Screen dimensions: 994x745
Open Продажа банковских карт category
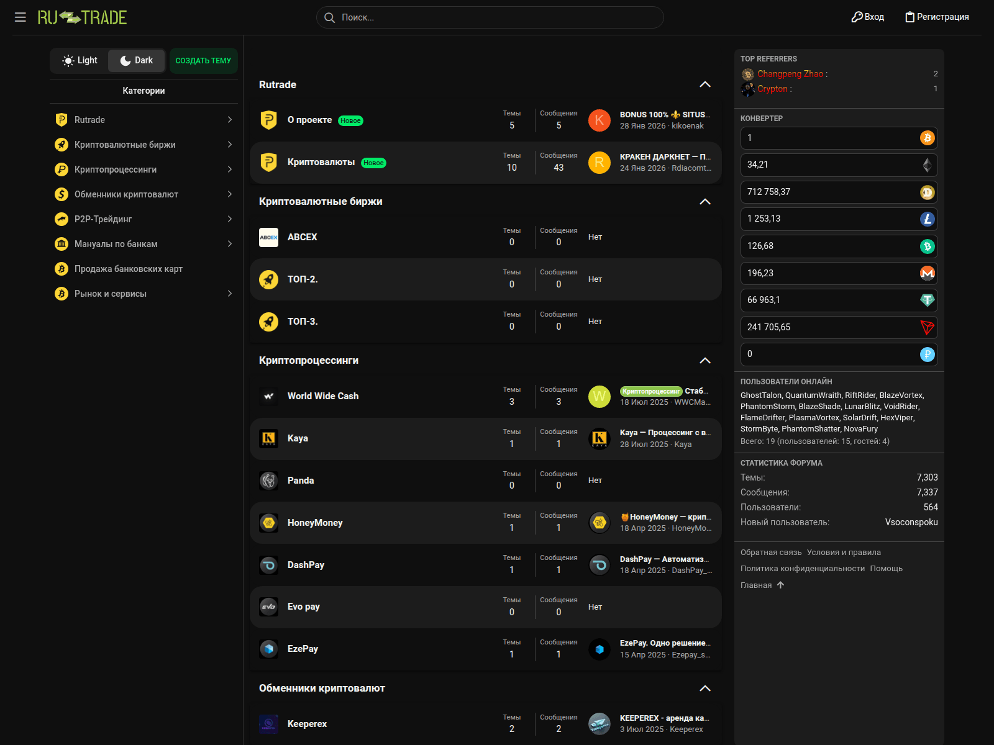[128, 269]
